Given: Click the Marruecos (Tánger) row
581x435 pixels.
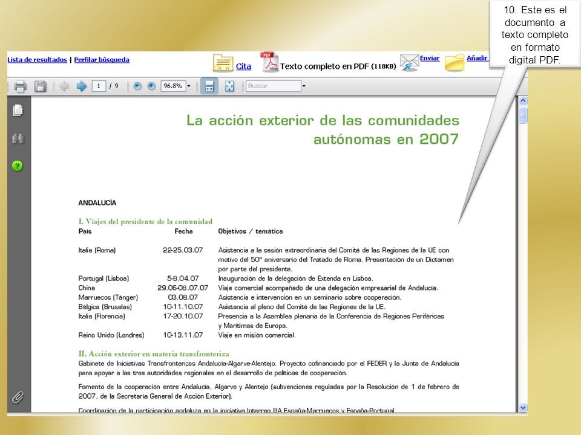Looking at the screenshot, I should coord(240,297).
